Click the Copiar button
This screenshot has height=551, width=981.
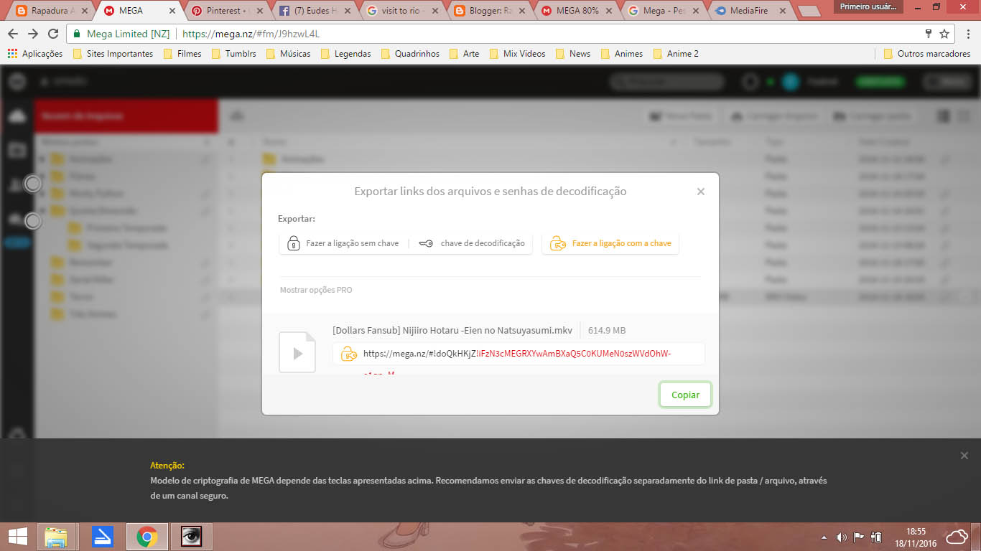pos(685,395)
